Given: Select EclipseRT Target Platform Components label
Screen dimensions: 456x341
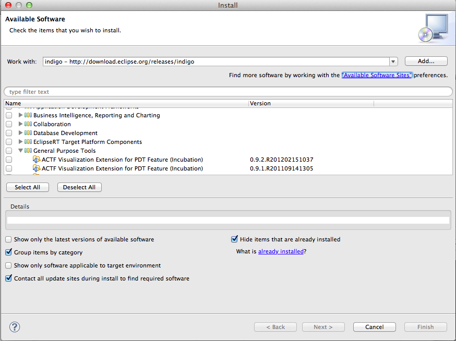Looking at the screenshot, I should coord(88,142).
